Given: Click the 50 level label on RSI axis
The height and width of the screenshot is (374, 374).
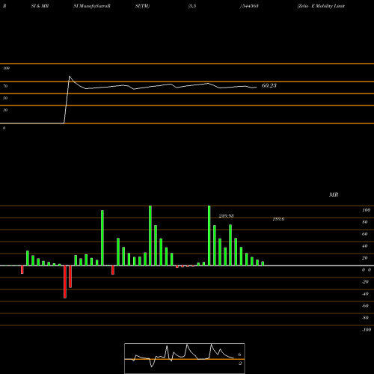Looking at the screenshot, I should coord(5,98).
